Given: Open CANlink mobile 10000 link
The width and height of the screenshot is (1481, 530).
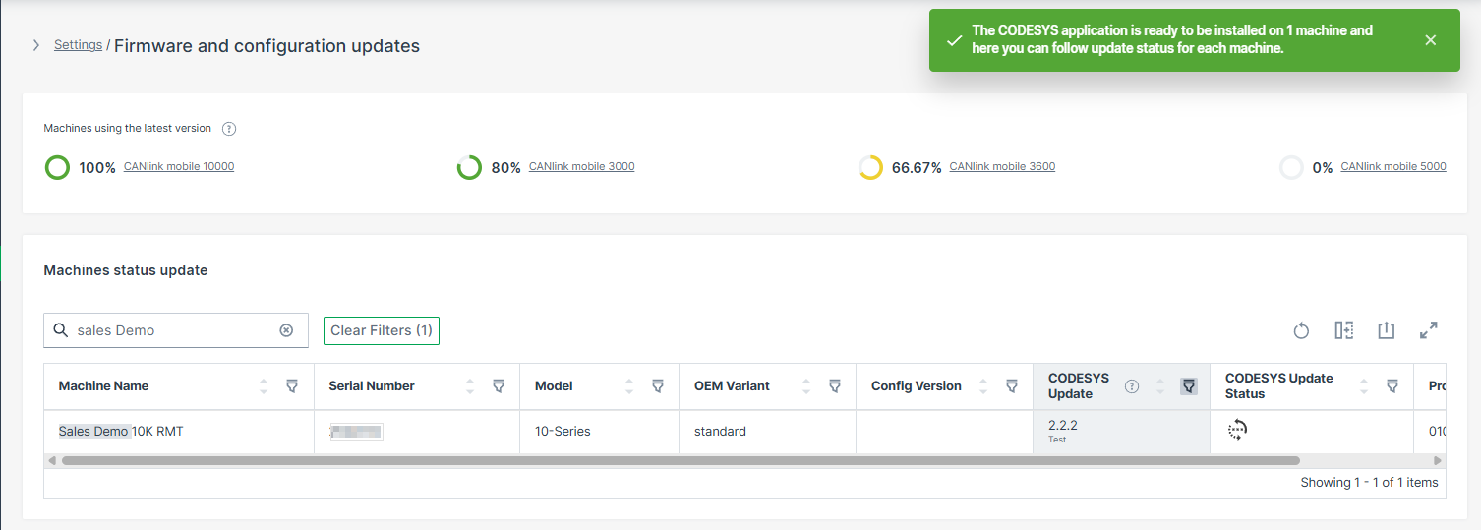Looking at the screenshot, I should coord(179,167).
